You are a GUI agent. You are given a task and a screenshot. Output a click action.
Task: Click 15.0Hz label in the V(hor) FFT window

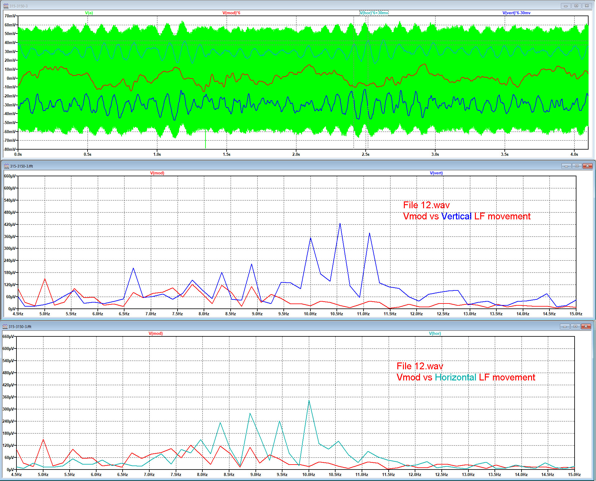(574, 474)
